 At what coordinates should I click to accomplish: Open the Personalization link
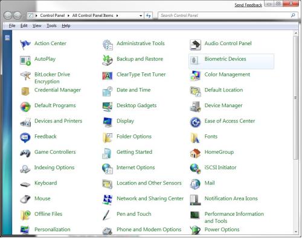pos(53,230)
